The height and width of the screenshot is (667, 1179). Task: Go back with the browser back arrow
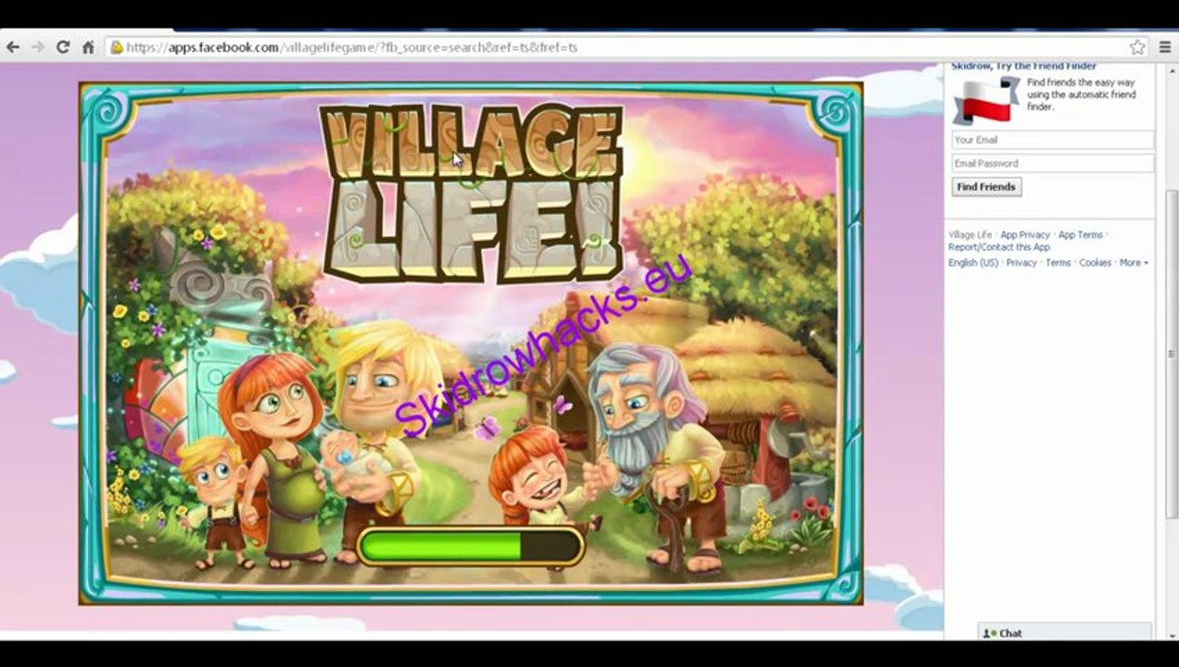coord(13,46)
